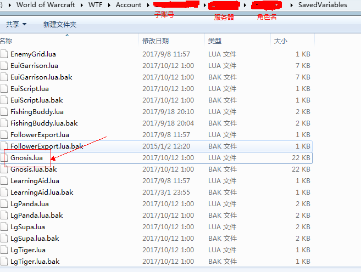Go to Account folder in address bar

pyautogui.click(x=129, y=4)
